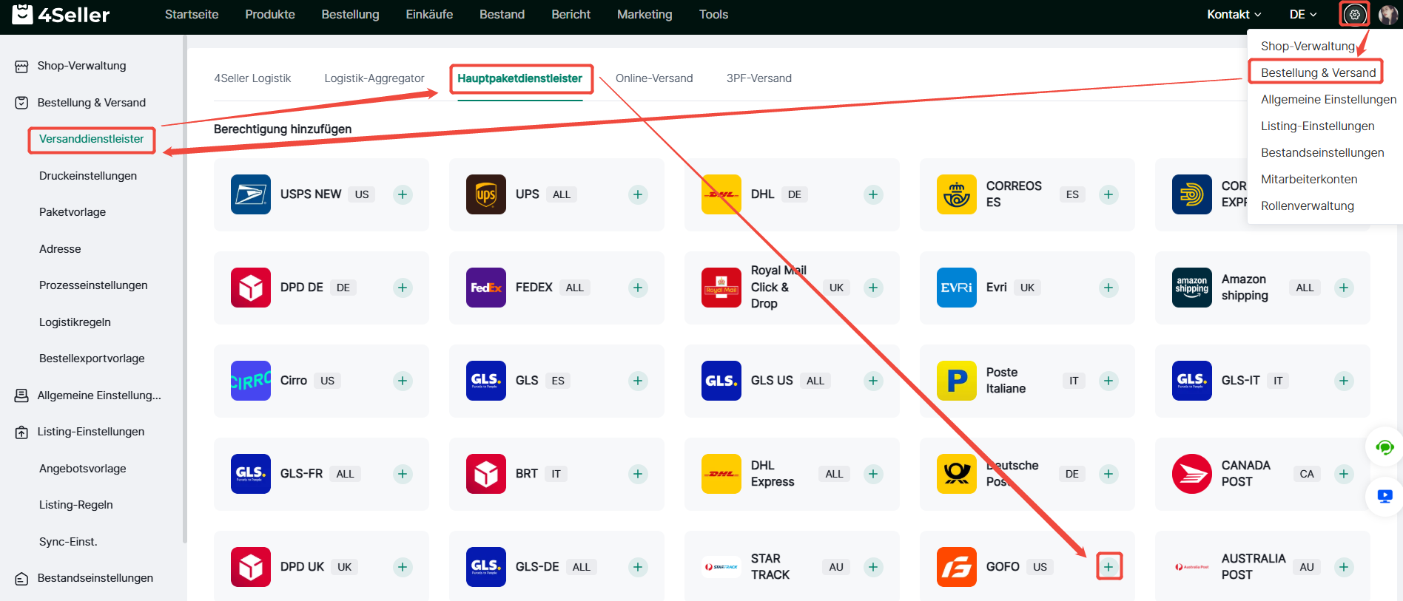Switch to 3PF-Versand tab
The image size is (1403, 601).
point(759,78)
